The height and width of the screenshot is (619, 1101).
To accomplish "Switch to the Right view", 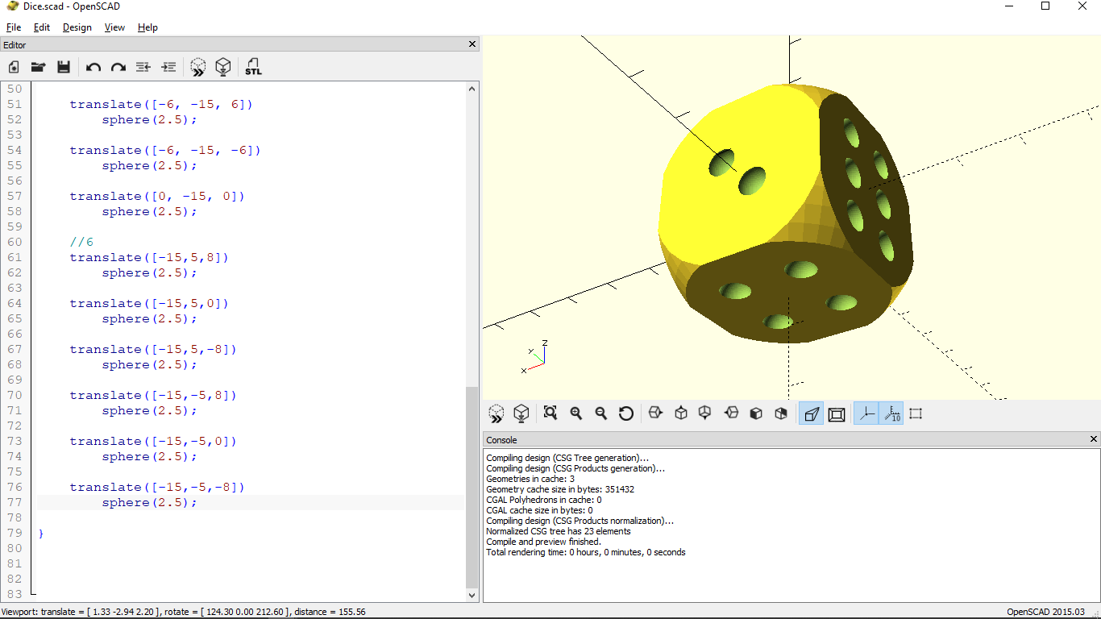I will [655, 413].
